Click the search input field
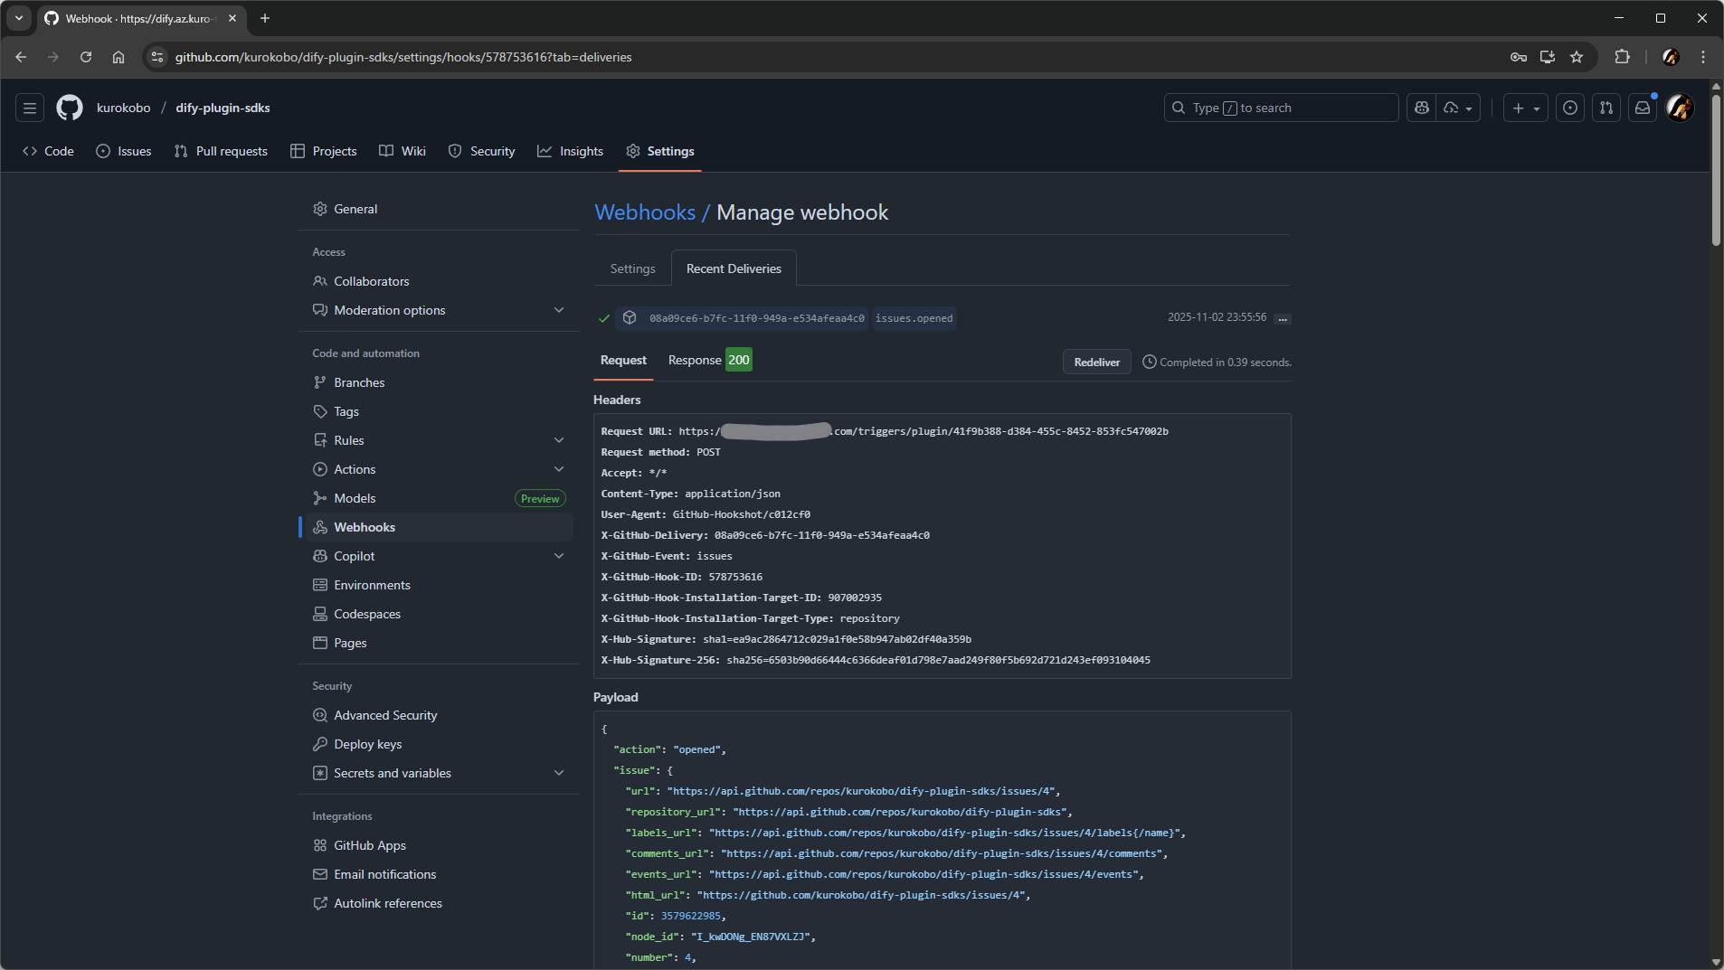This screenshot has width=1724, height=970. point(1281,108)
